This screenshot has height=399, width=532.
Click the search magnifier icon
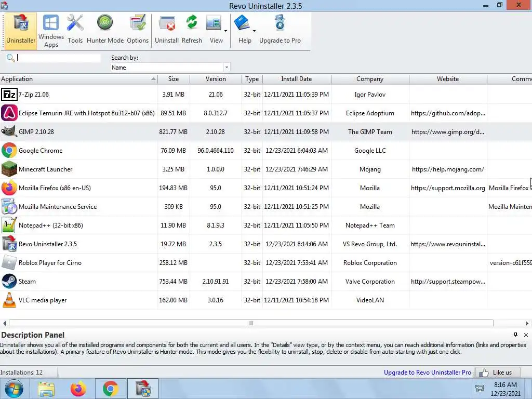click(x=10, y=58)
